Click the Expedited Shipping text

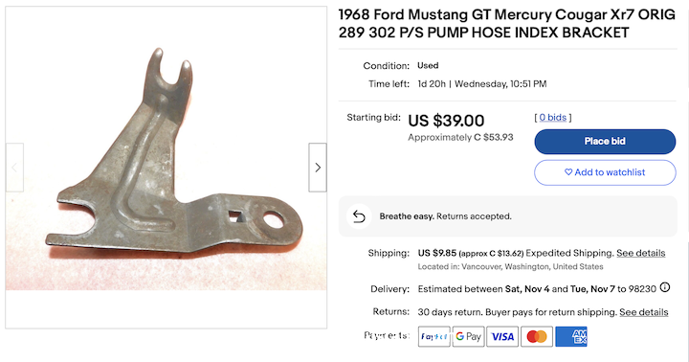569,253
